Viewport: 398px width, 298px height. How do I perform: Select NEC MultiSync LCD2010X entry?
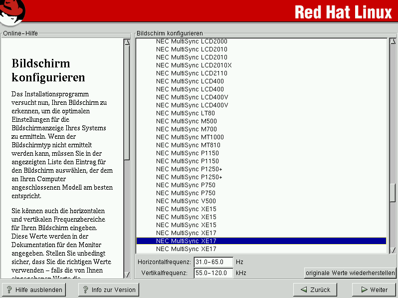point(194,65)
